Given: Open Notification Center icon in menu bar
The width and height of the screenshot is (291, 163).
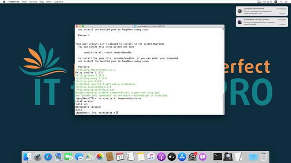Looking at the screenshot, I should 286,2.
